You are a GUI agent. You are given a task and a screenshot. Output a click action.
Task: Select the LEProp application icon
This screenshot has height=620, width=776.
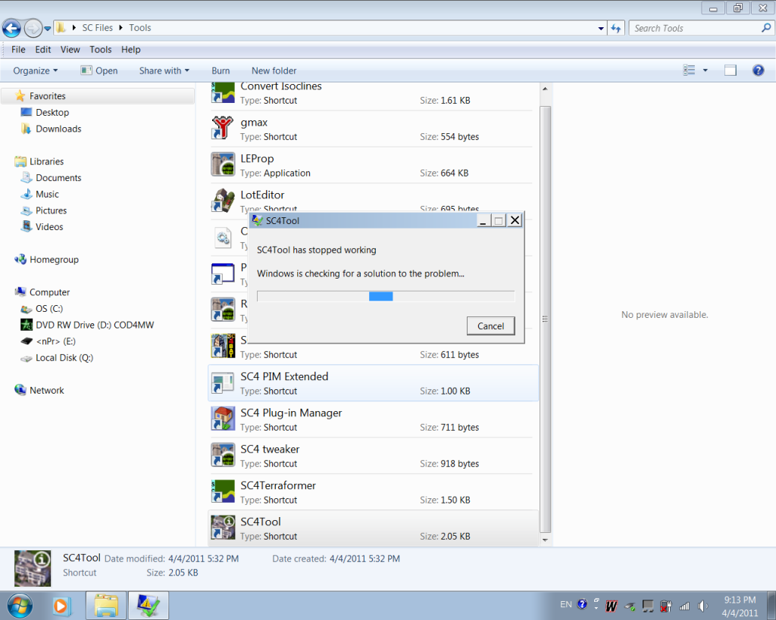(x=223, y=164)
